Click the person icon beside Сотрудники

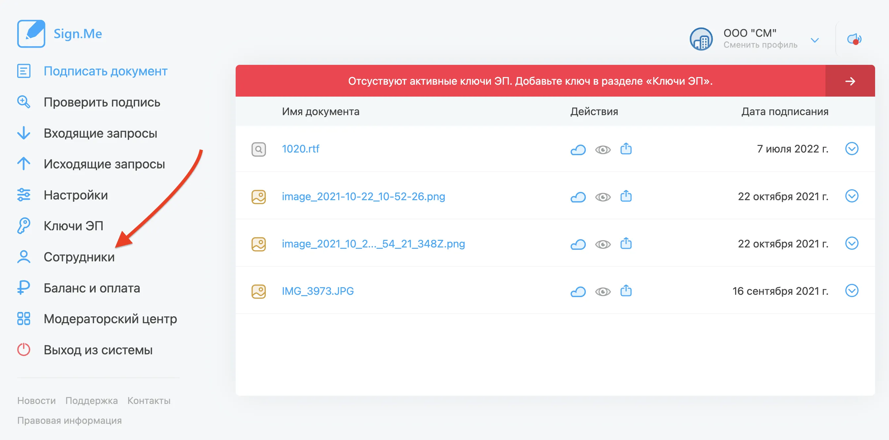click(24, 257)
